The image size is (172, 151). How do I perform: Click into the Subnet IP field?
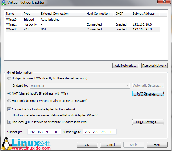[x=44, y=132]
